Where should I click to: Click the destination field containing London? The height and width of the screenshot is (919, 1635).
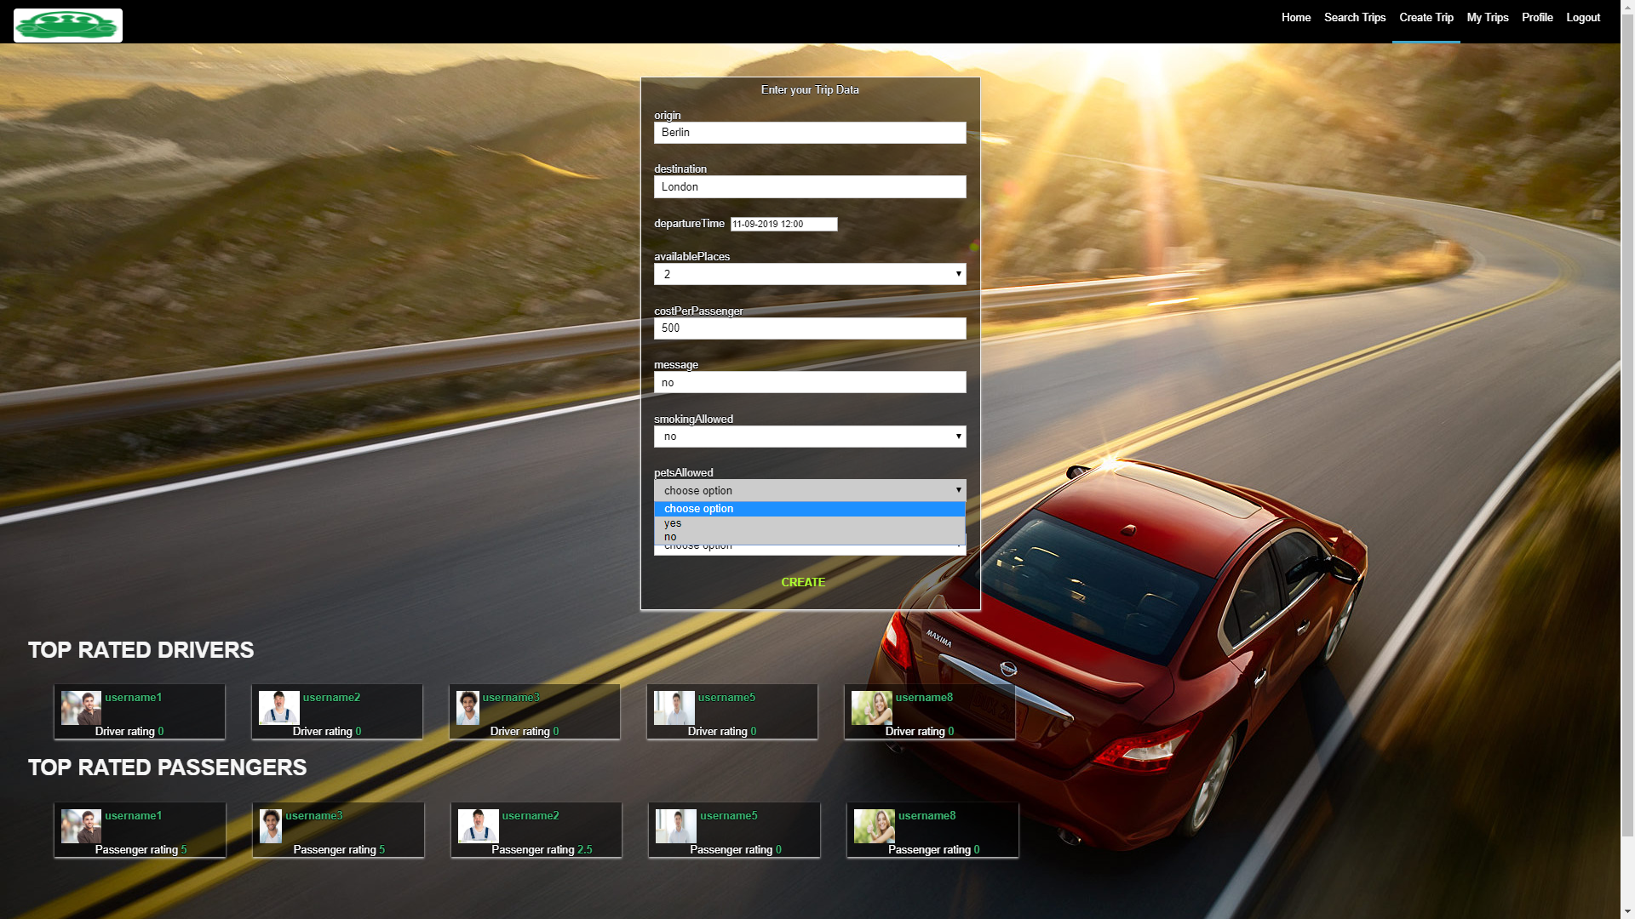(810, 187)
